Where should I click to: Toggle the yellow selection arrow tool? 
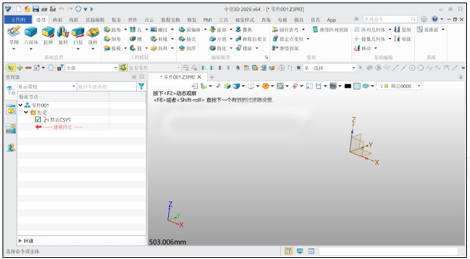pyautogui.click(x=11, y=68)
